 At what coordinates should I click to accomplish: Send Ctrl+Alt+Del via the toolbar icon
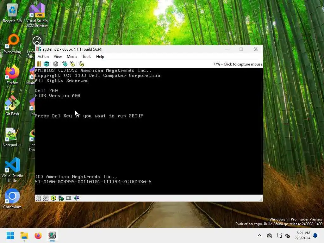click(65, 64)
